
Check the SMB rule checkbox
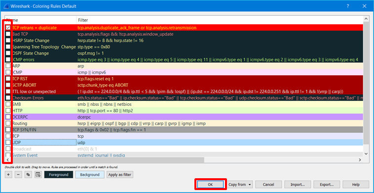pos(8,104)
